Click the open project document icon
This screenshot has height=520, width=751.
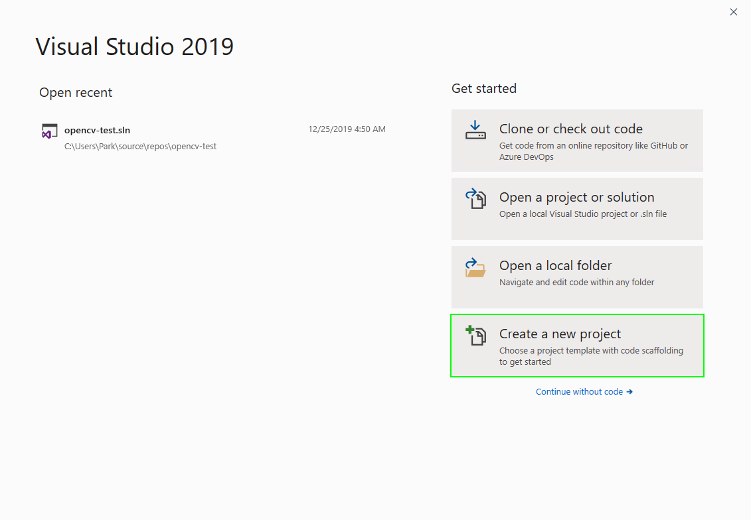click(475, 198)
